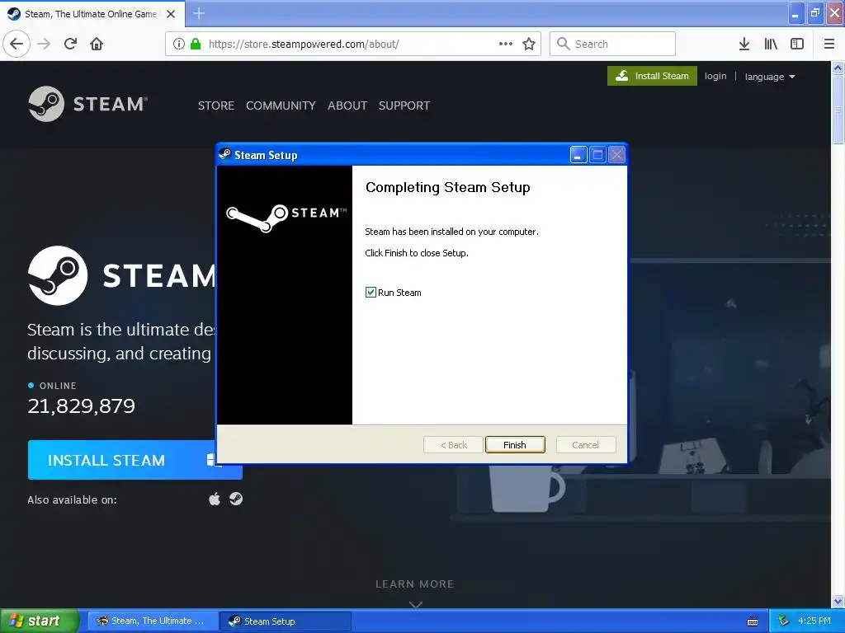
Task: Select the Steam browser tab
Action: [92, 14]
